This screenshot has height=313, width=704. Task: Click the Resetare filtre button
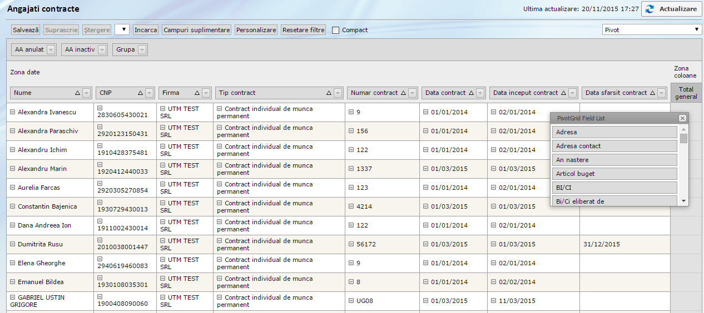pyautogui.click(x=304, y=30)
